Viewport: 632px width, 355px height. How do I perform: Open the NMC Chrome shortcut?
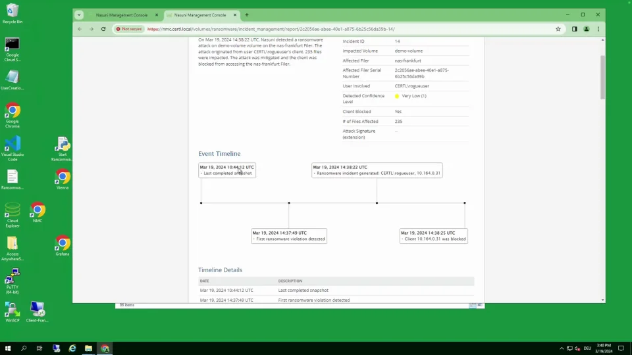[37, 212]
